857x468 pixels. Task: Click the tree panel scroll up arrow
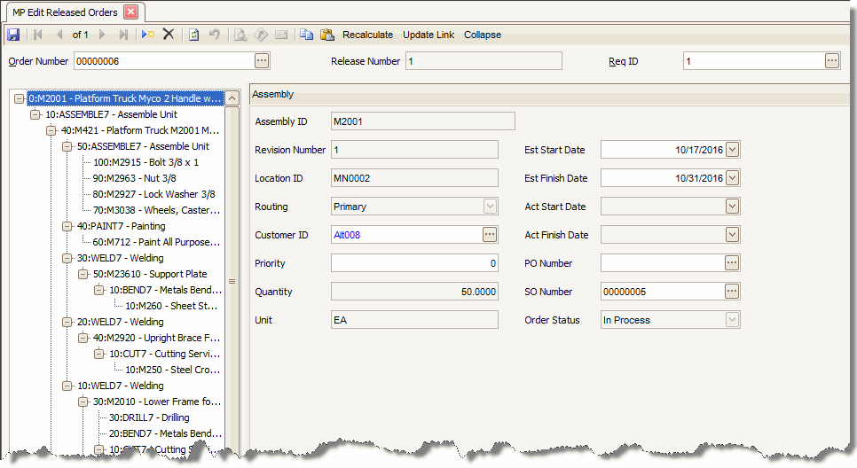pos(232,98)
